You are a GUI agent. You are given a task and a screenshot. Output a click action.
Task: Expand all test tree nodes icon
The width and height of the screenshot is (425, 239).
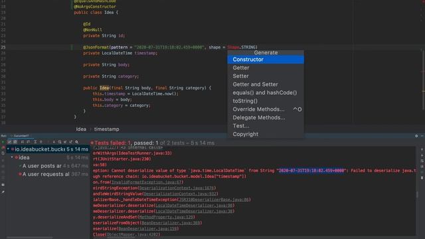(35, 141)
